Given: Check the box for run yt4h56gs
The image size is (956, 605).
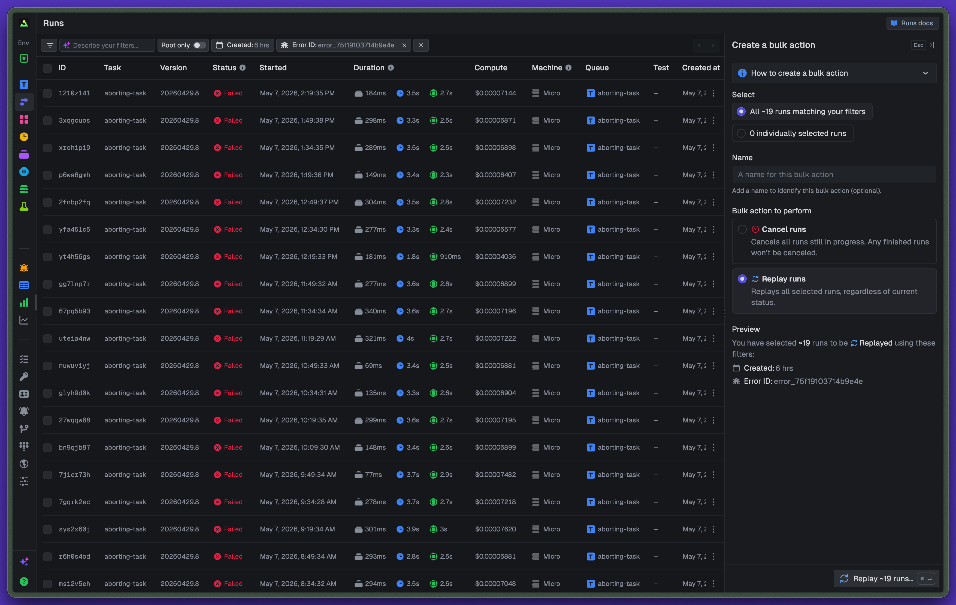Looking at the screenshot, I should 48,257.
